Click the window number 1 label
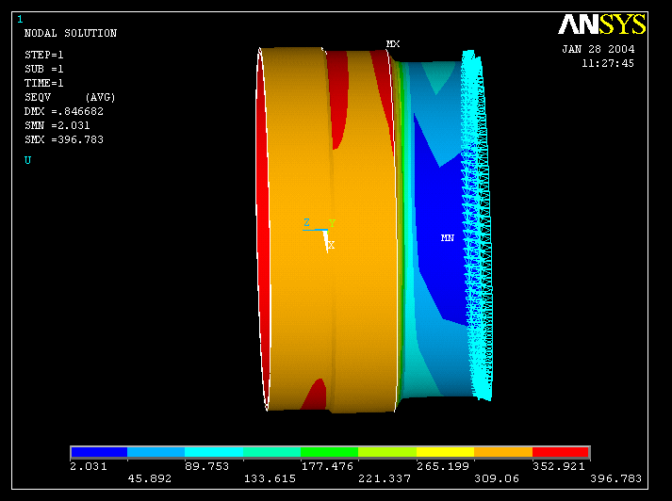The width and height of the screenshot is (672, 501). tap(20, 20)
